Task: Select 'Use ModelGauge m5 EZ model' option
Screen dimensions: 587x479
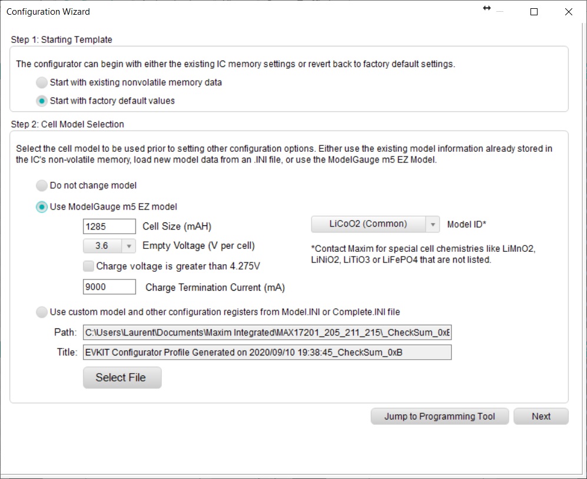Action: coord(42,207)
